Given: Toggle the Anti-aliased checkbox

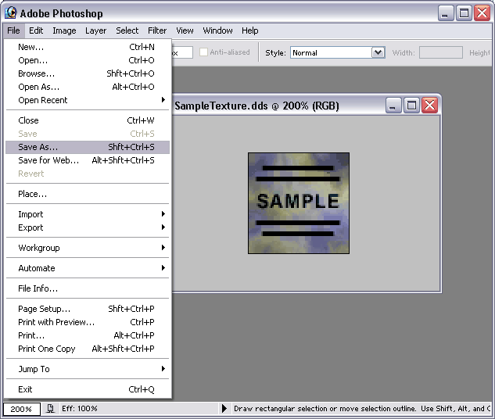Looking at the screenshot, I should 203,52.
